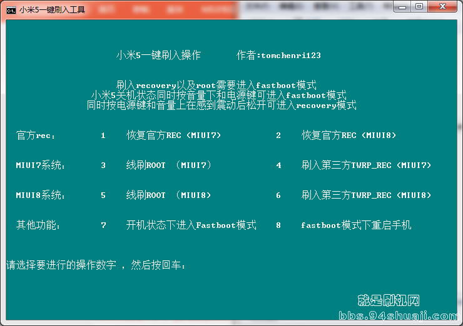Minimize the 小米5一键刷入工具 window
This screenshot has height=326, width=463.
click(402, 7)
